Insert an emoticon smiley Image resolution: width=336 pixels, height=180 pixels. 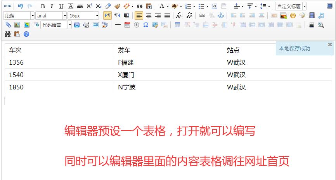pos(293,15)
